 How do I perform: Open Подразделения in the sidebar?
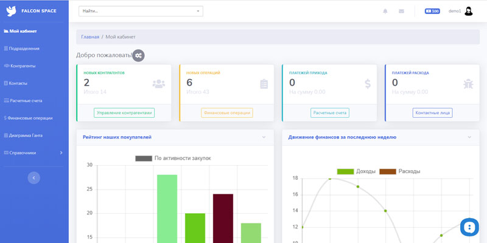coord(23,48)
